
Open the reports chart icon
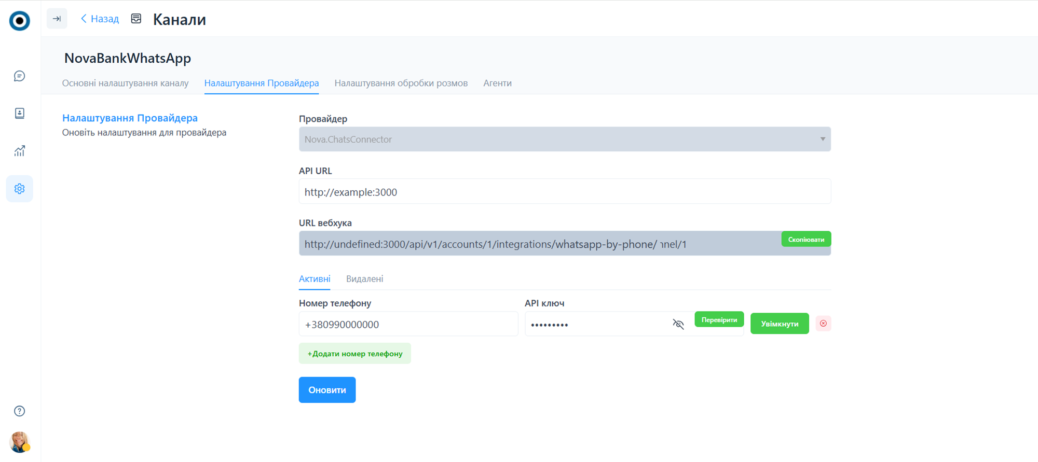point(20,151)
